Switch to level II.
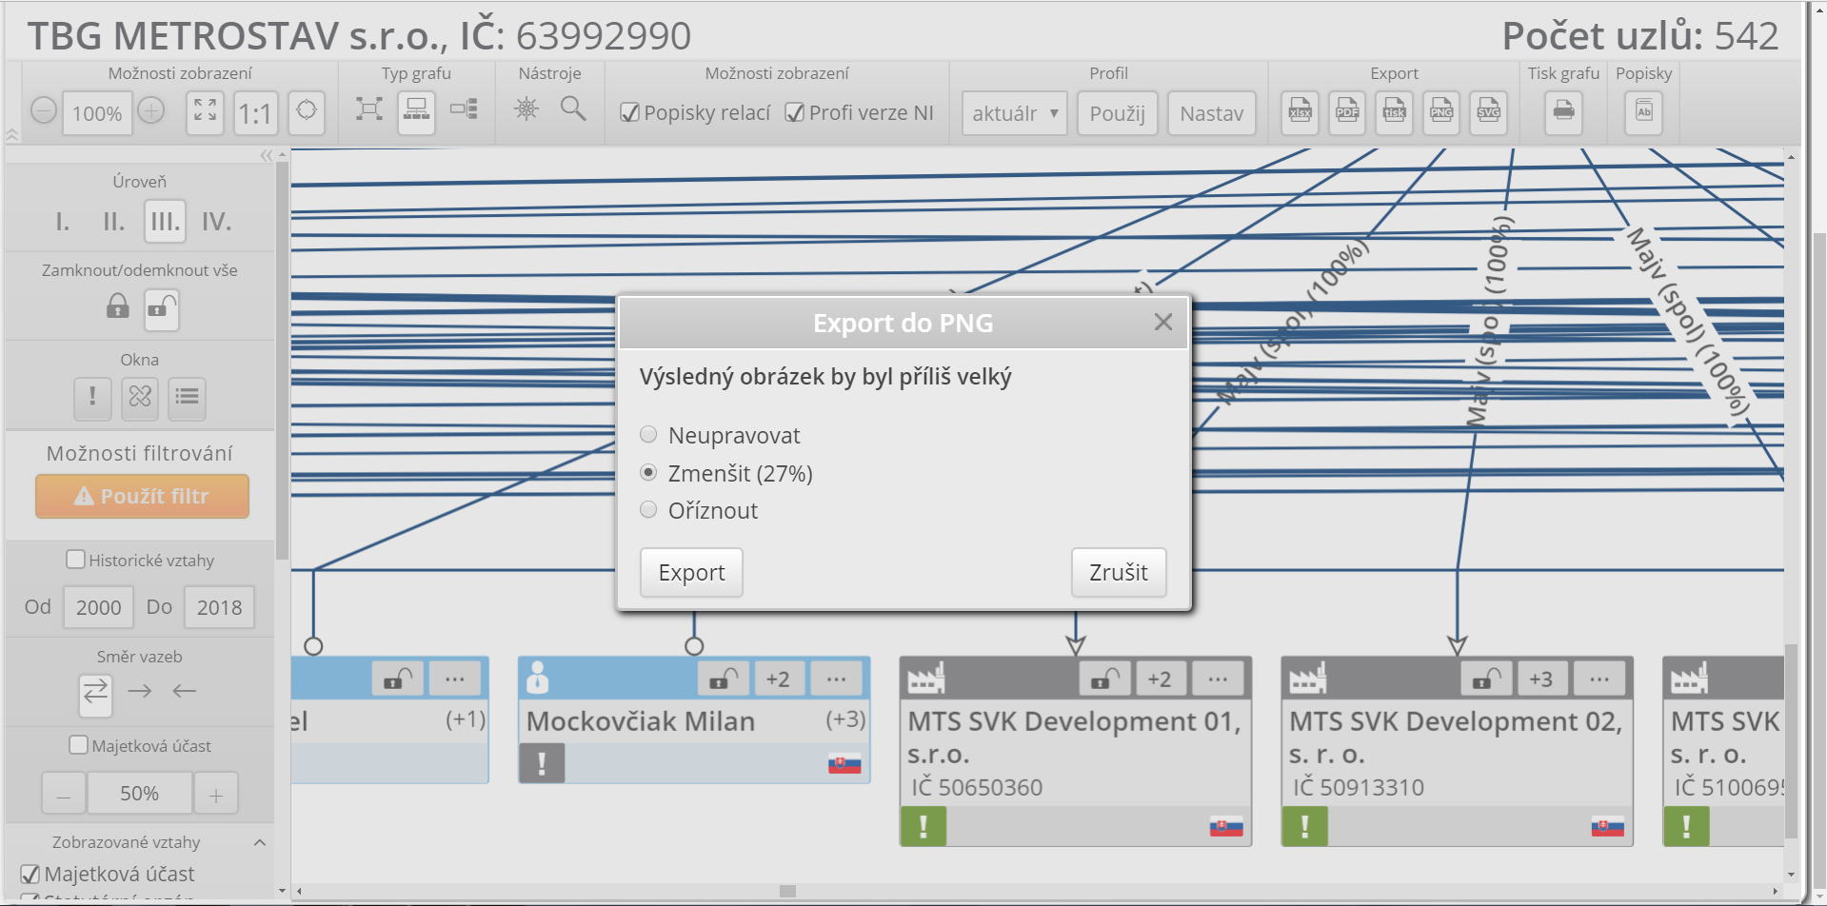Viewport: 1827px width, 906px height. tap(114, 222)
